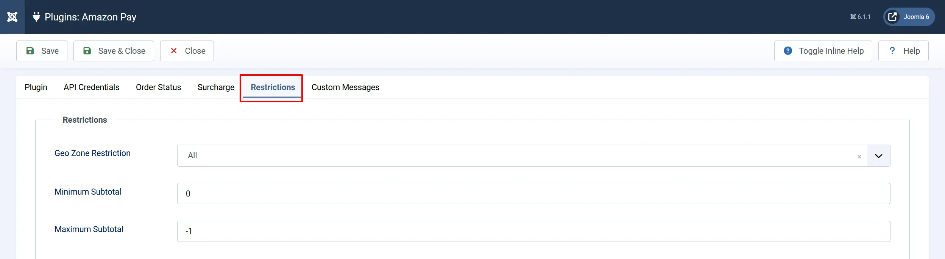Screen dimensions: 945x259
Task: Click the Restrictions fieldset heading
Action: pos(85,120)
